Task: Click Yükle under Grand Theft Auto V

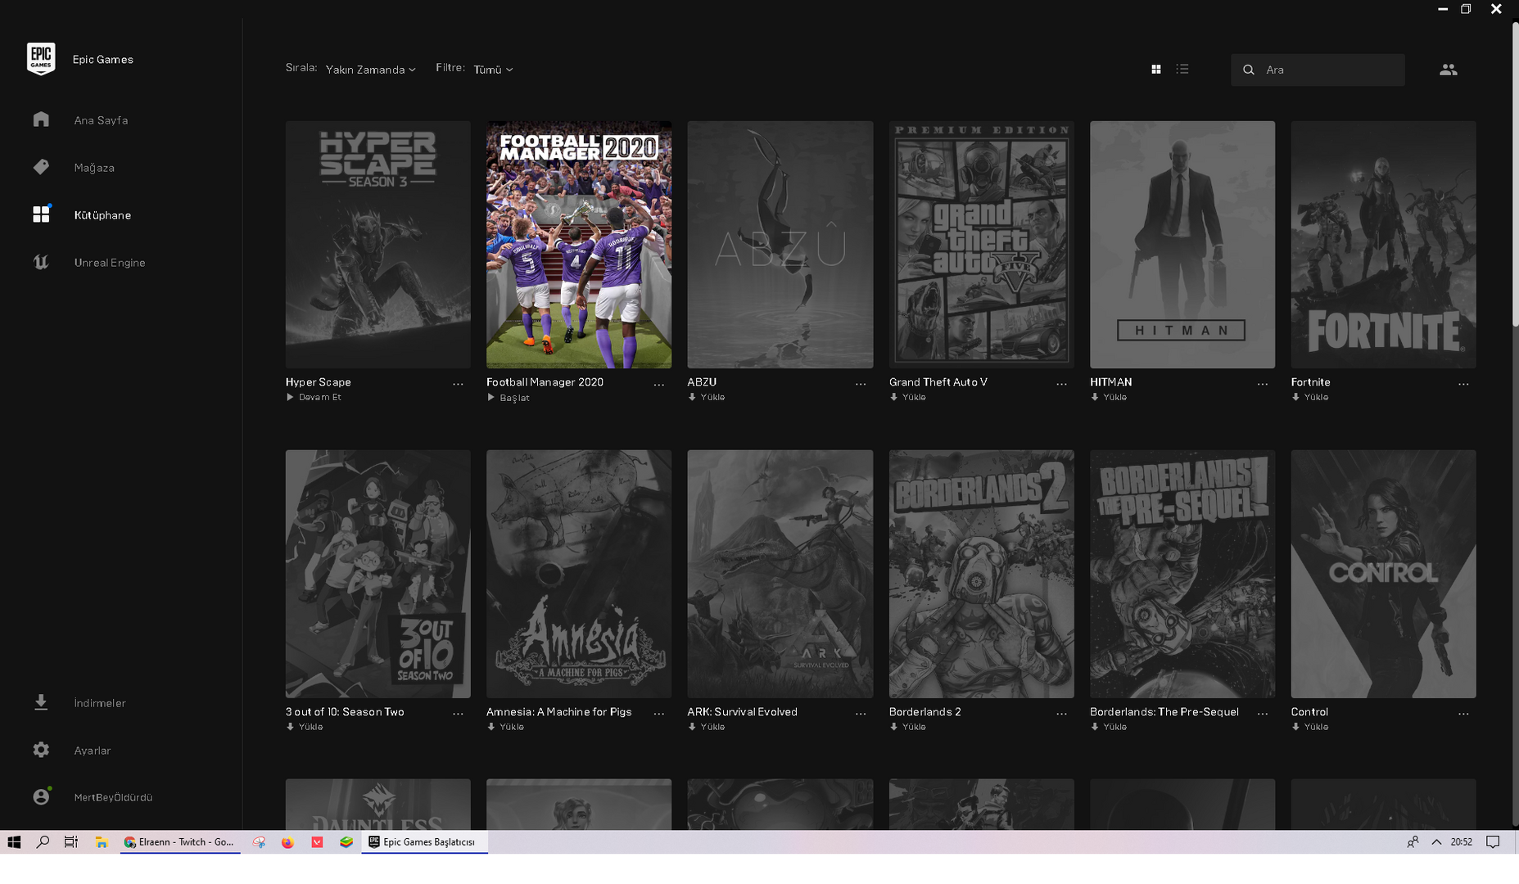Action: pyautogui.click(x=908, y=397)
